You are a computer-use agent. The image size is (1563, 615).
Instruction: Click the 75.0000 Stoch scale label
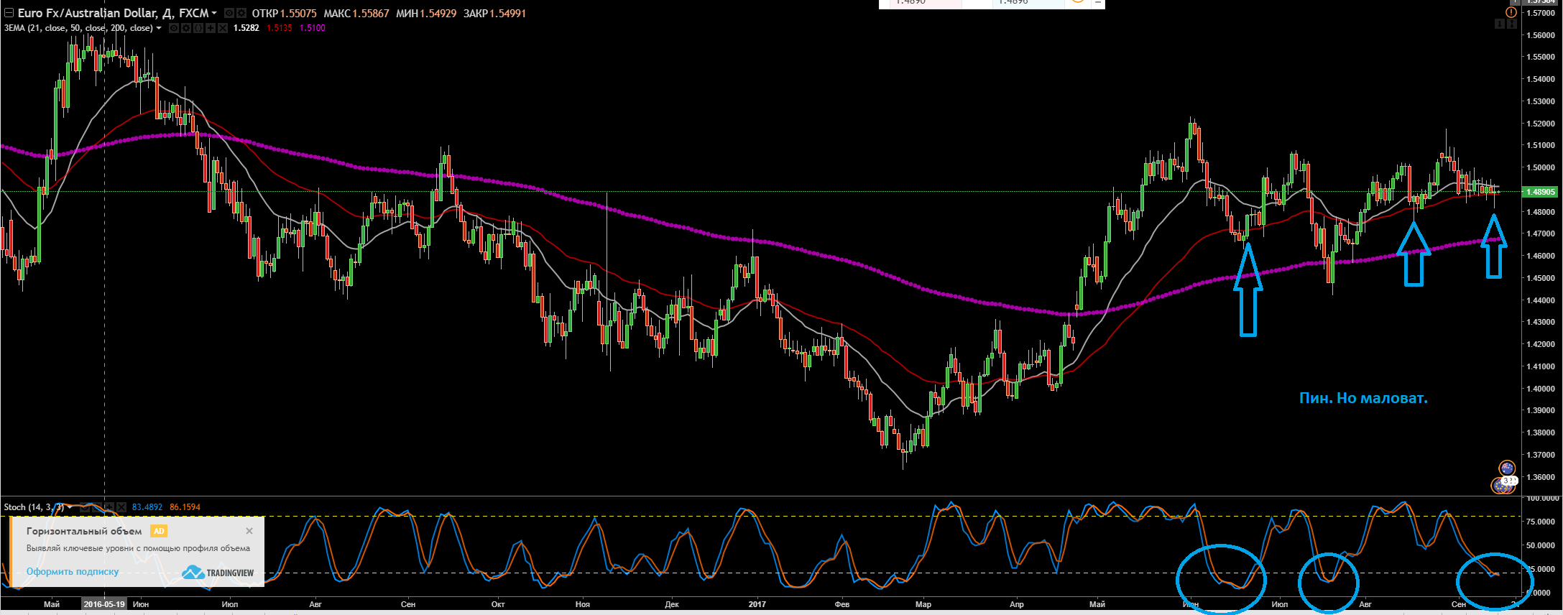1541,522
